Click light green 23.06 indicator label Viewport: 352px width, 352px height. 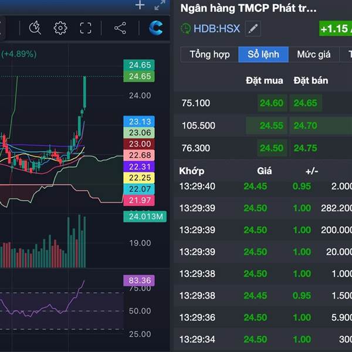point(139,133)
